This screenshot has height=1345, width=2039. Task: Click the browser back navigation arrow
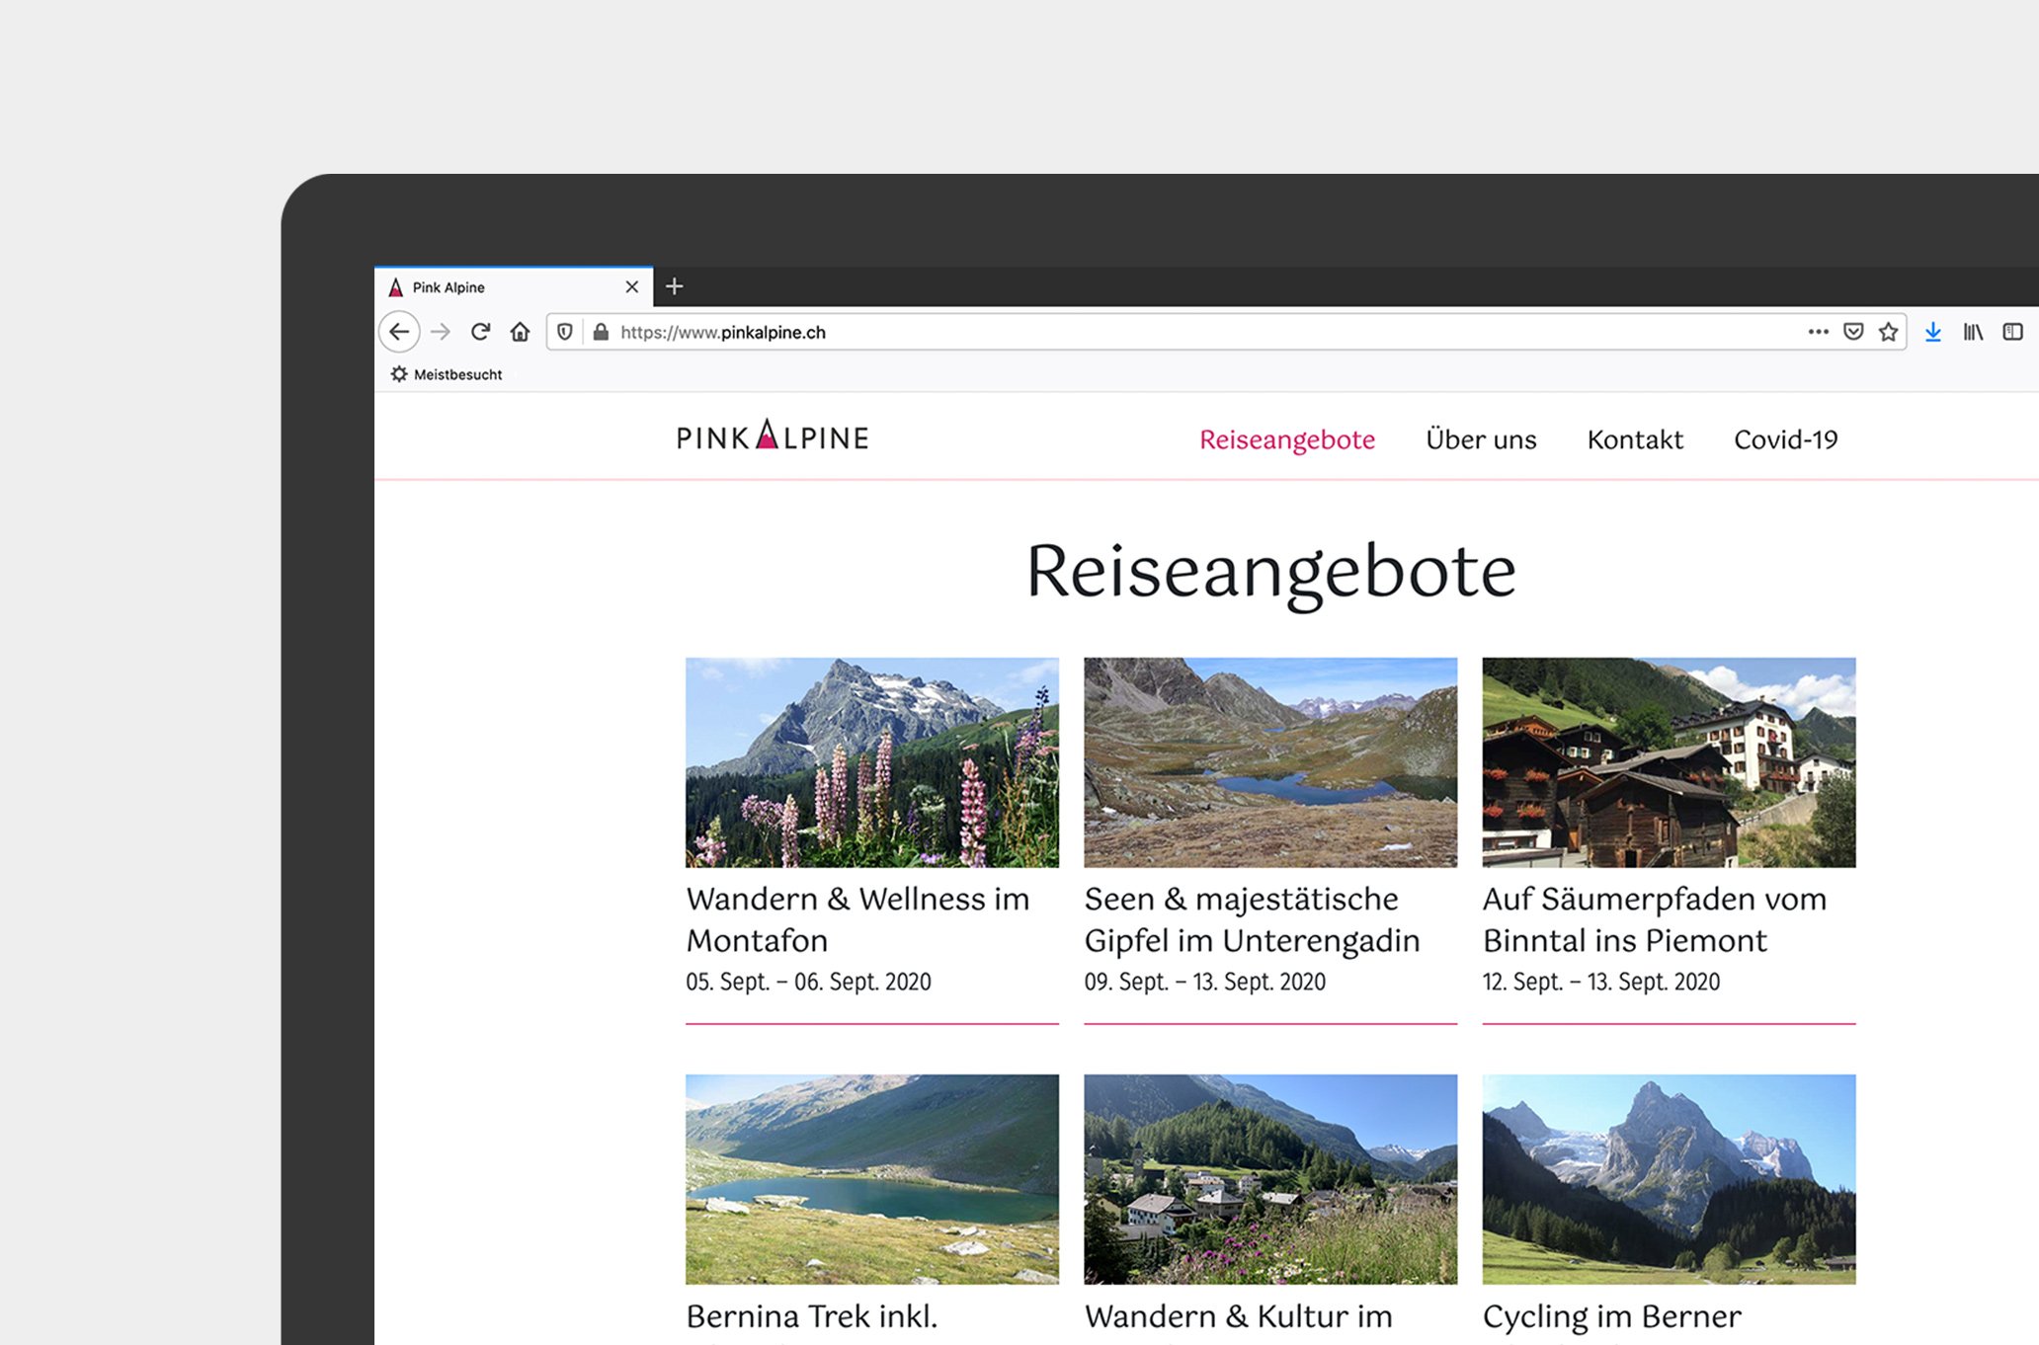[x=399, y=333]
